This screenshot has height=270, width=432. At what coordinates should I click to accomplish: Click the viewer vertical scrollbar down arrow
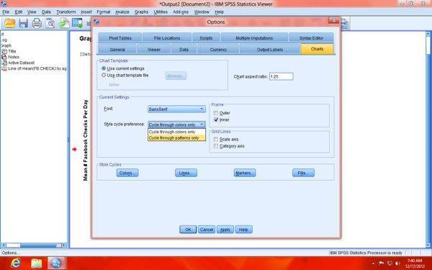(x=428, y=245)
